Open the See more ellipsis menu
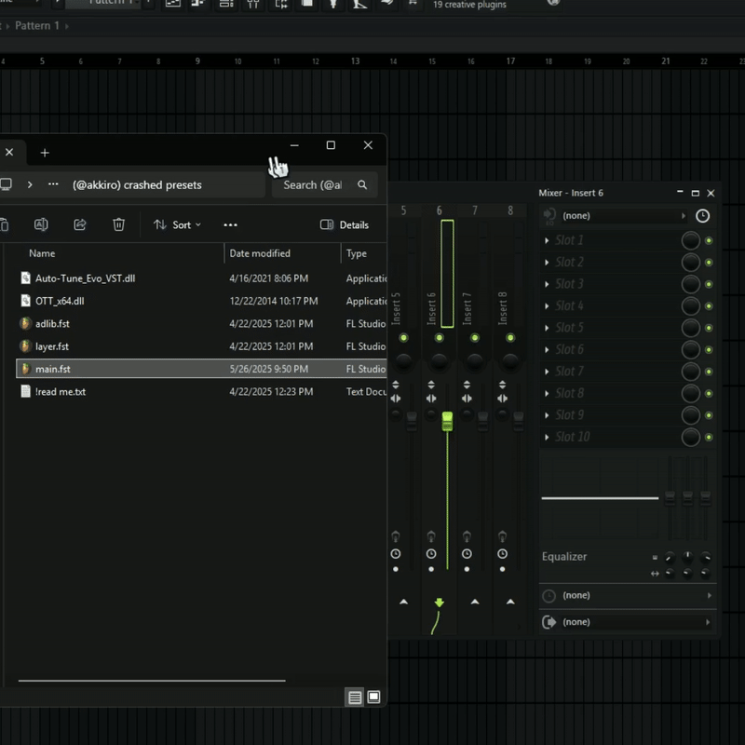Screen dimensions: 745x745 (230, 224)
